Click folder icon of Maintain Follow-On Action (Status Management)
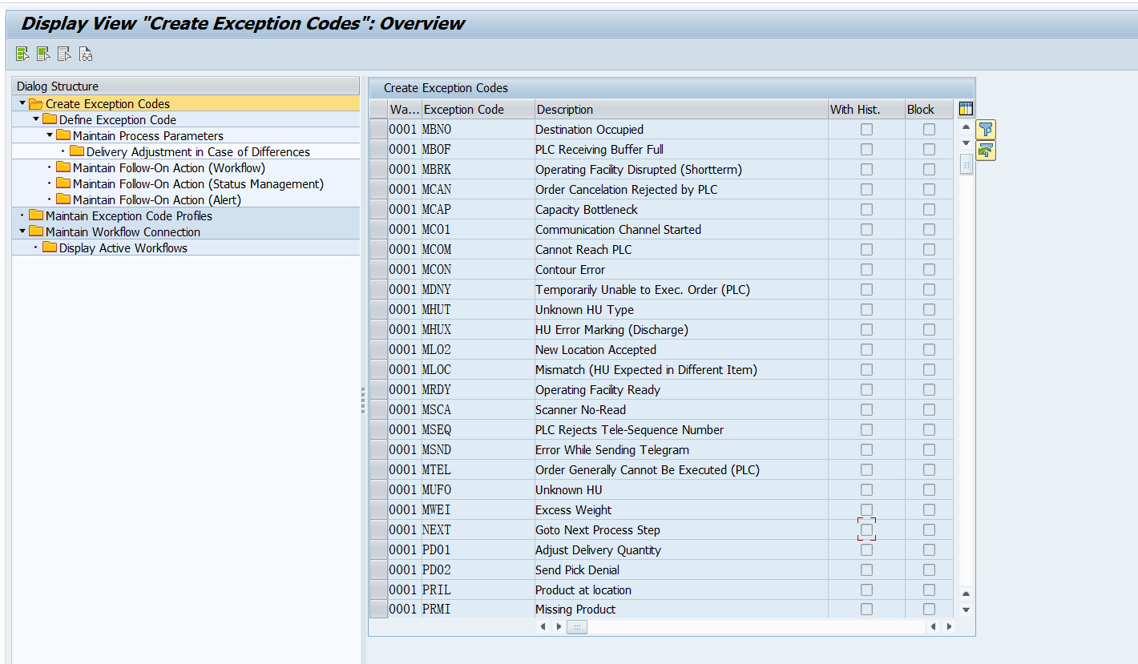This screenshot has width=1138, height=664. [63, 184]
